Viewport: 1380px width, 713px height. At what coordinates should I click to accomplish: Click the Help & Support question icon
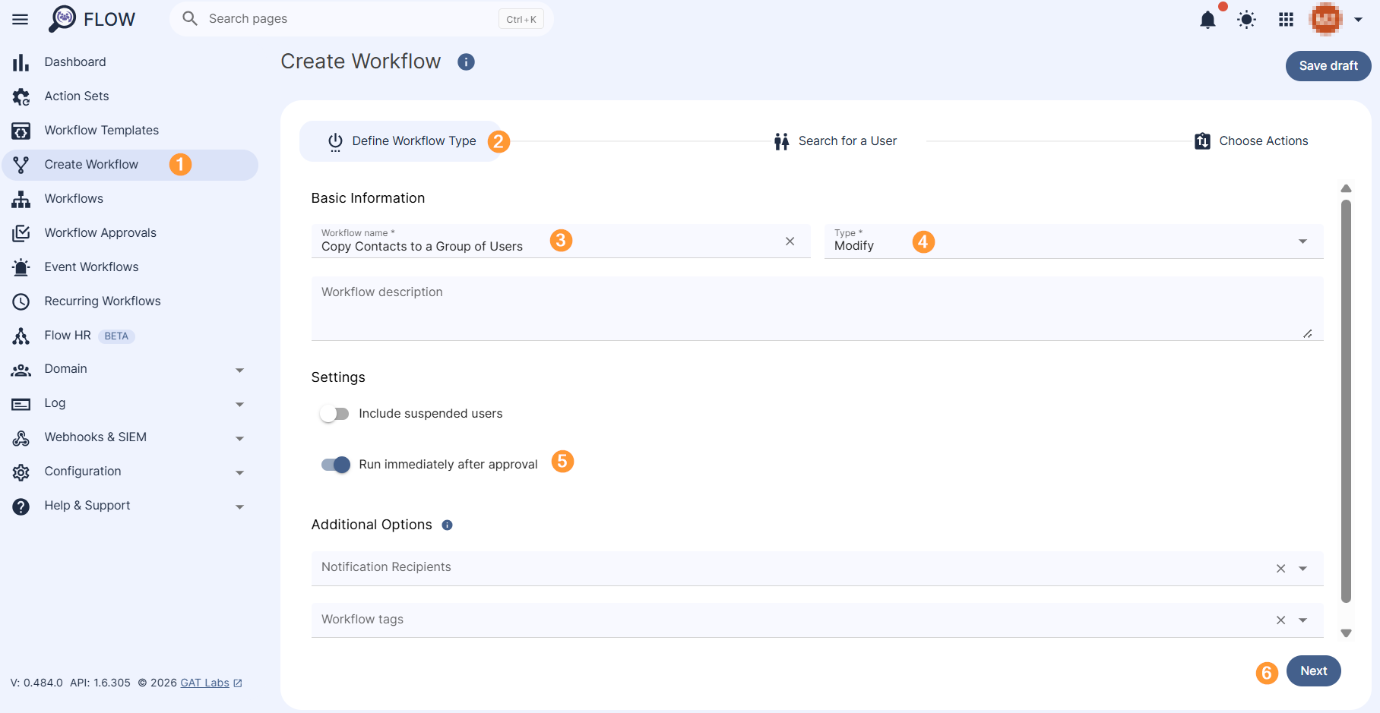tap(21, 506)
